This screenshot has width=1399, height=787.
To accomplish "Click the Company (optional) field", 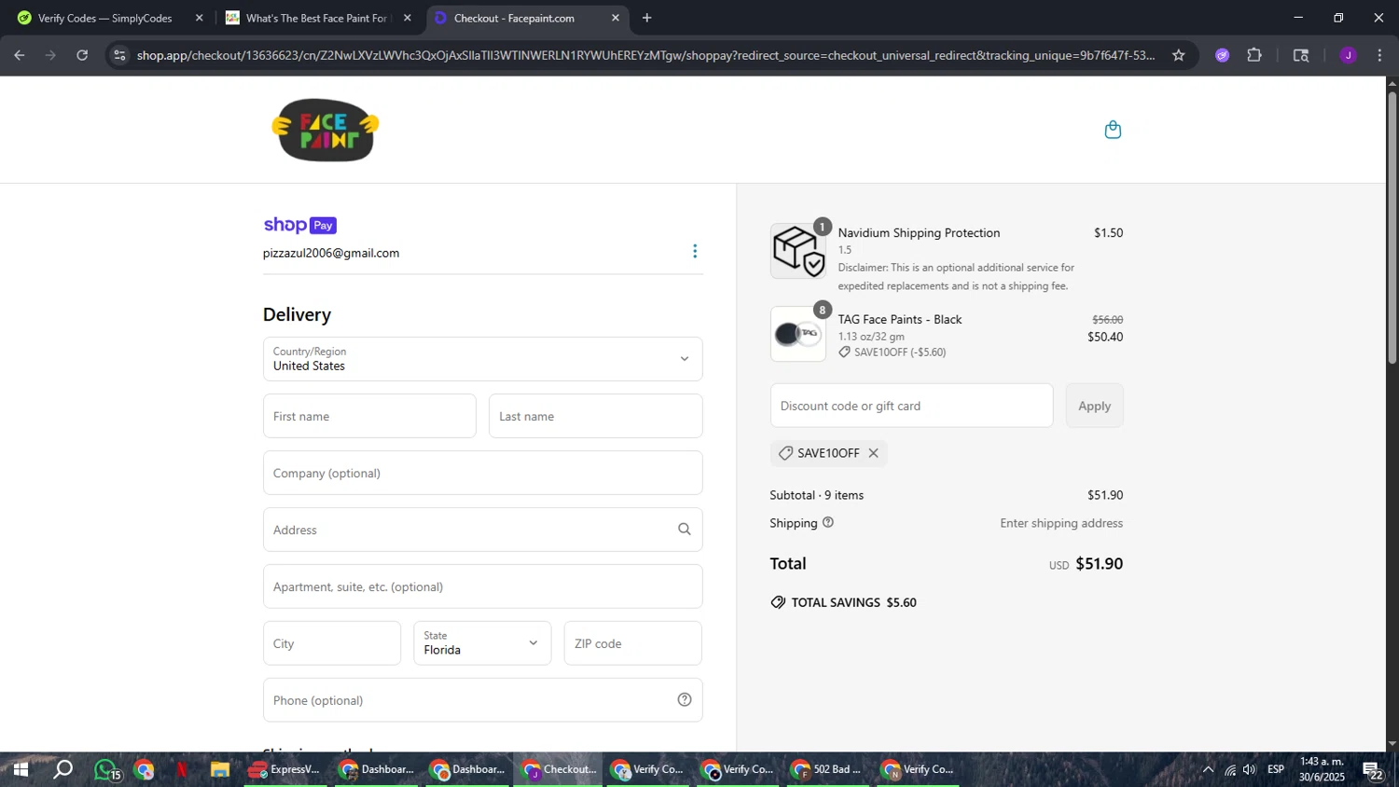I will pos(483,473).
